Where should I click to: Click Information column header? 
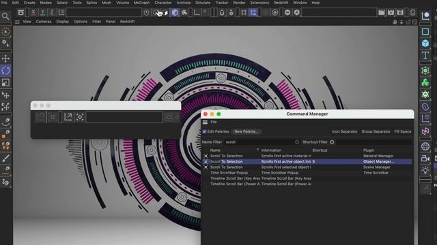[271, 150]
